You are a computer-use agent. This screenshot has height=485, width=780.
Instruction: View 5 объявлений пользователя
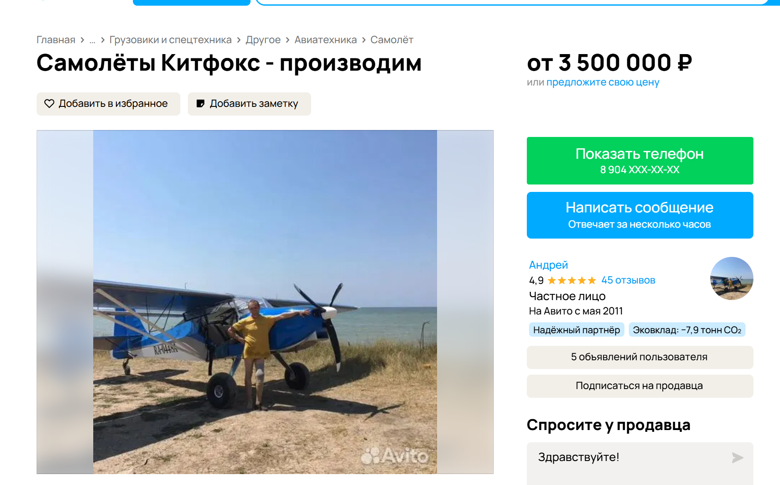pos(640,357)
